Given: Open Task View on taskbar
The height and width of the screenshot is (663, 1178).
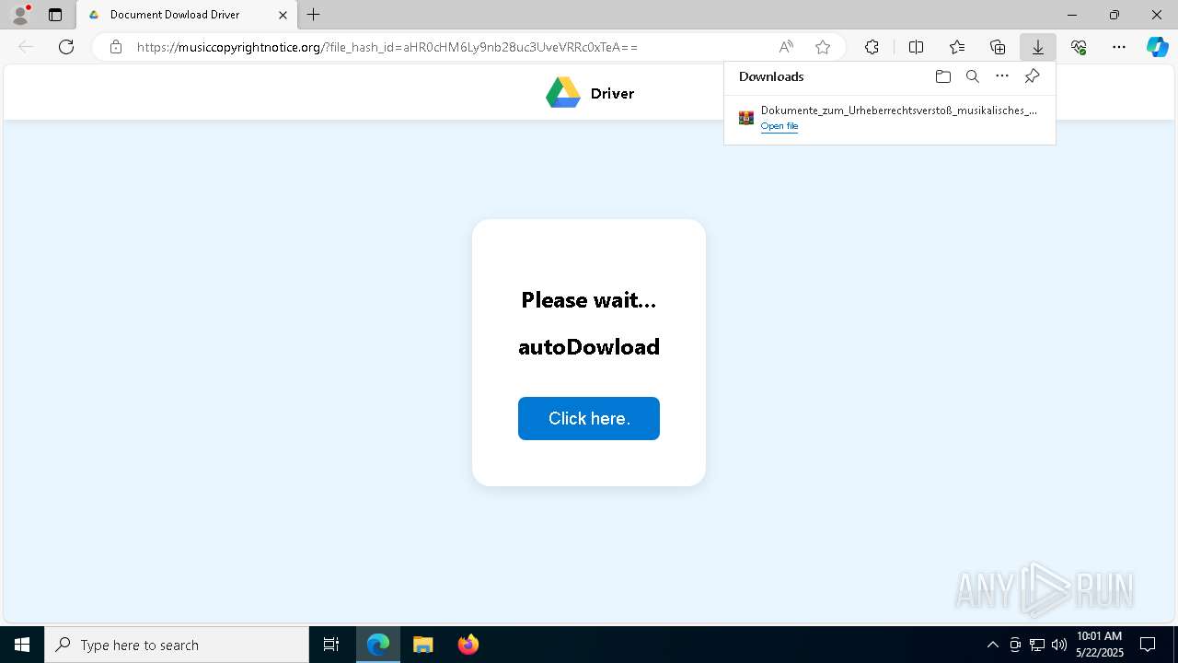Looking at the screenshot, I should click(331, 645).
